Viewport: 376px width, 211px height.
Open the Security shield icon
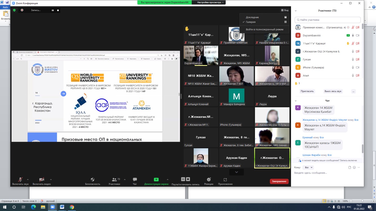point(93,180)
